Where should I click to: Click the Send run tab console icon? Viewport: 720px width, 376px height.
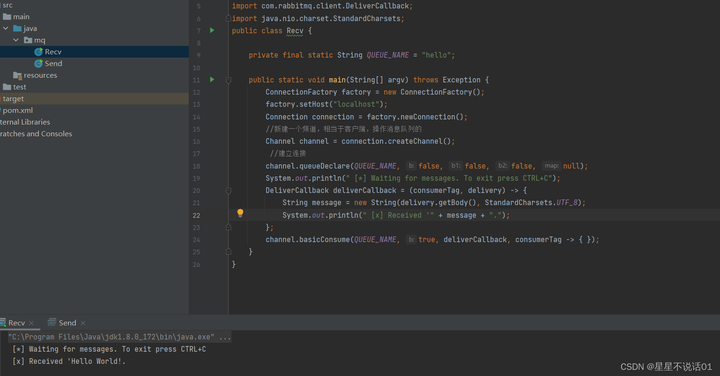tap(52, 323)
